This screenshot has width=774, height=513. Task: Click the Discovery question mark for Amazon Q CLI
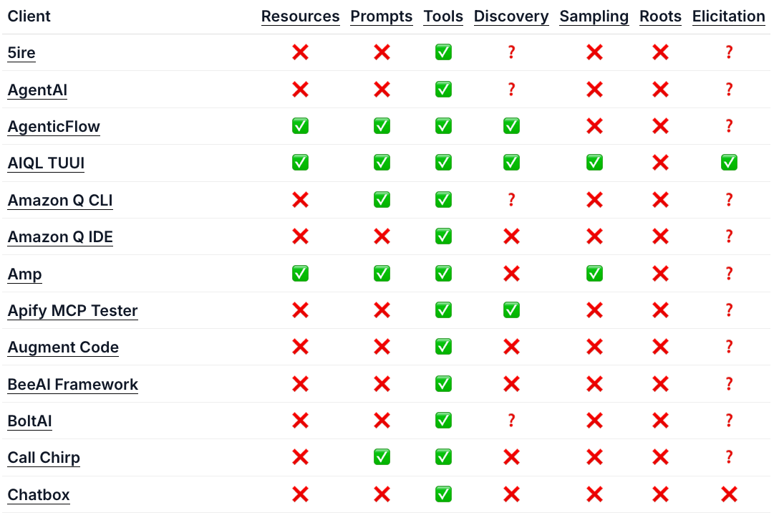[511, 199]
